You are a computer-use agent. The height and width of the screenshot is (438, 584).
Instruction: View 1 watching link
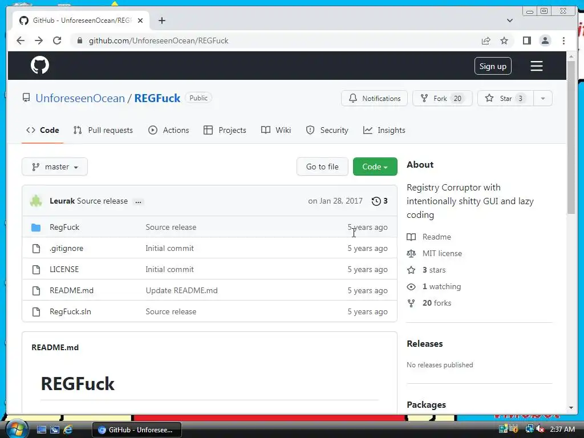[x=434, y=286]
